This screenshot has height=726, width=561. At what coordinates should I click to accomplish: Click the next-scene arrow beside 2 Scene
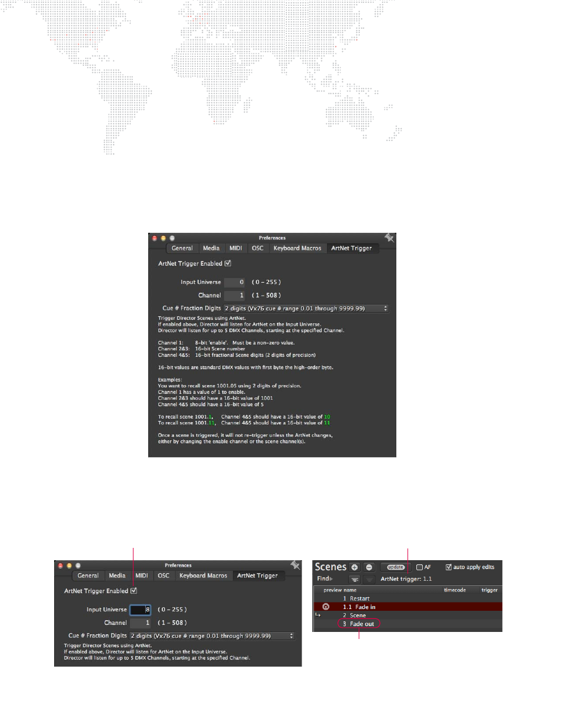[x=318, y=615]
